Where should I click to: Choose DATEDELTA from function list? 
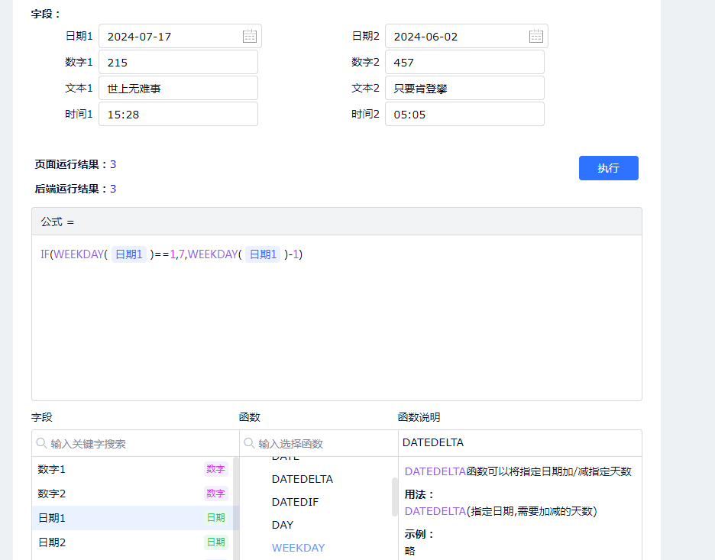pos(302,479)
